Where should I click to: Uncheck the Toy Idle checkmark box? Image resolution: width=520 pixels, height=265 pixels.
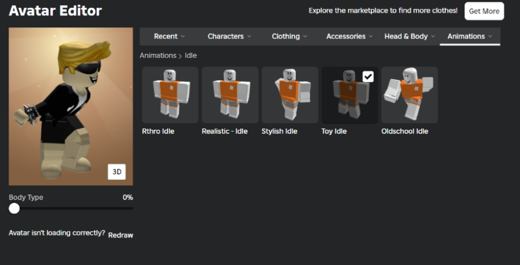[x=368, y=77]
